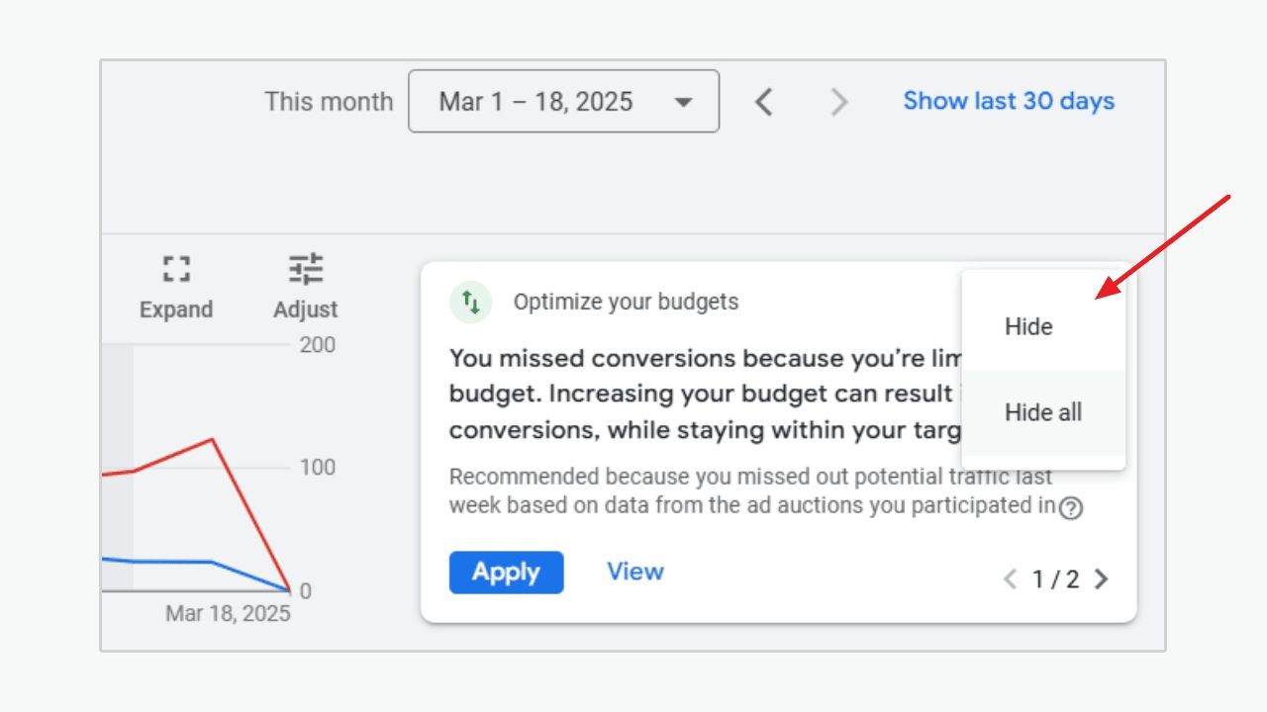
Task: Open the Mar 1 – 18, 2025 date dropdown
Action: (x=564, y=101)
